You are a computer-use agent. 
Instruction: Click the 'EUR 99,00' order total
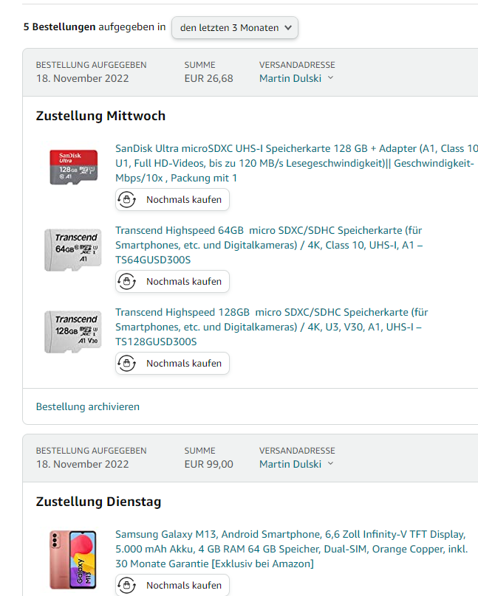[x=208, y=464]
